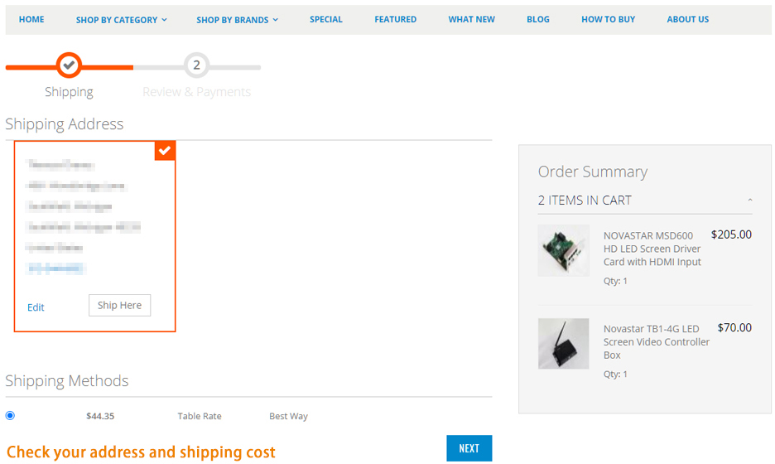The image size is (775, 464).
Task: Open the What New menu item
Action: point(471,19)
